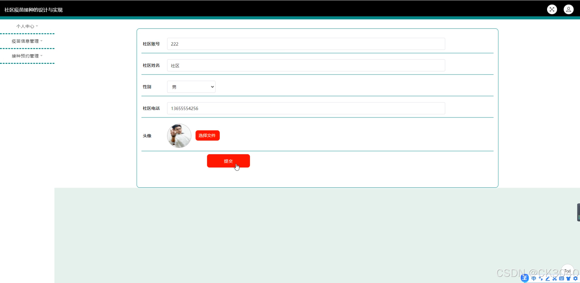This screenshot has width=580, height=283.
Task: Expand the 疫苗信息管理 sidebar menu
Action: click(27, 41)
